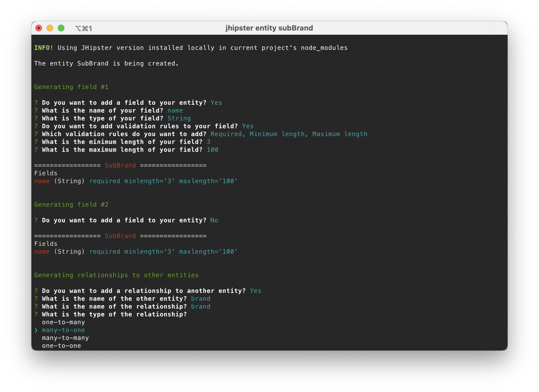Click the 'Generating field #1' heading
The width and height of the screenshot is (539, 392).
(71, 87)
